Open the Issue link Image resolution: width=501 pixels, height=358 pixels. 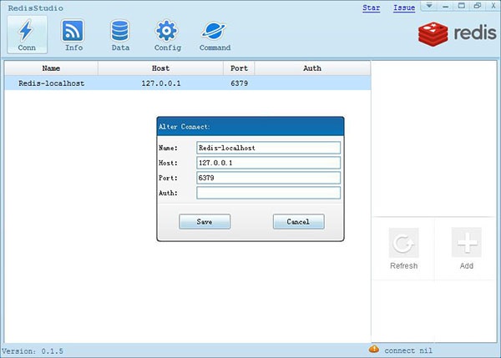pos(403,8)
